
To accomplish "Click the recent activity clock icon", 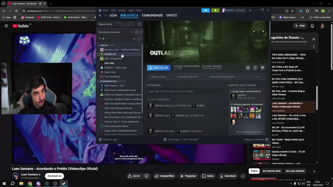I will coord(137,32).
